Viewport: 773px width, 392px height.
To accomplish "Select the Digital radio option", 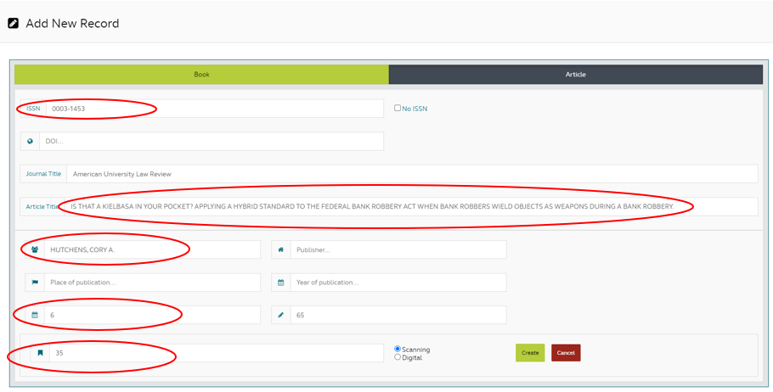I will 398,357.
